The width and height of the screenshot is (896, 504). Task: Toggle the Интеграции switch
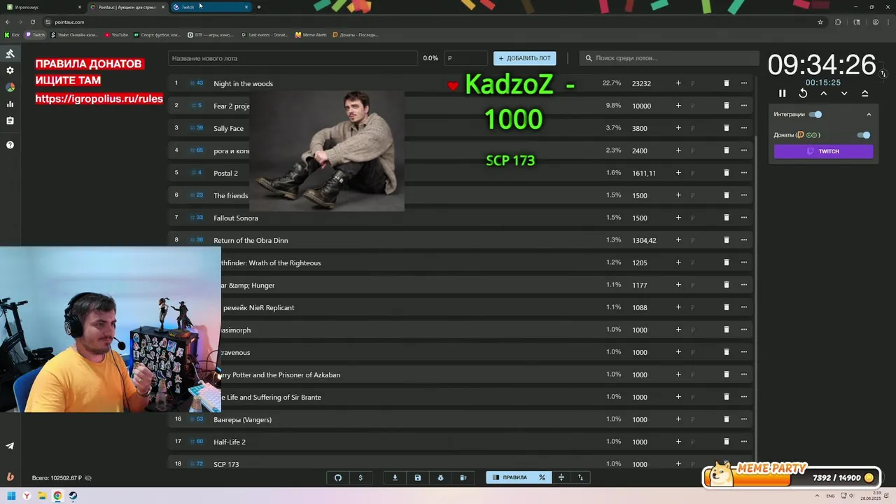815,114
